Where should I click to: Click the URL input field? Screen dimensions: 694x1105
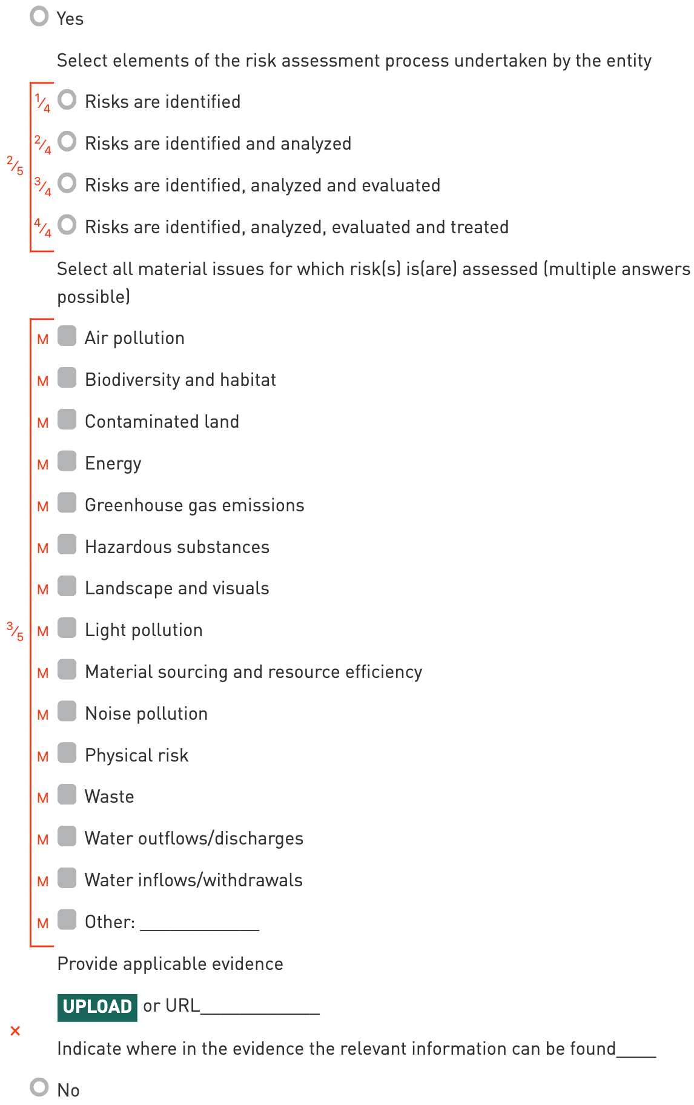260,1007
